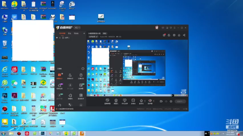Image resolution: width=243 pixels, height=136 pixels.
Task: Open the gift box icon with red badge
Action: (x=164, y=35)
